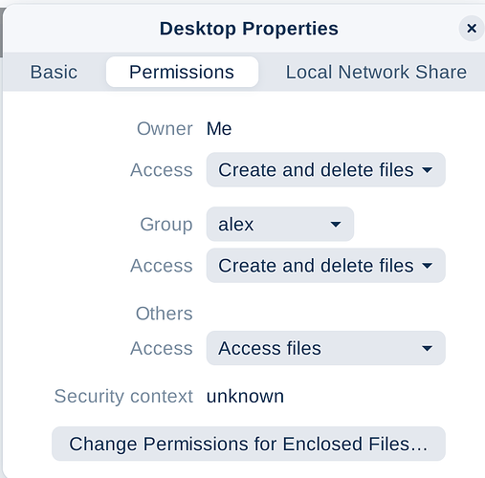Switch to the Basic tab

coord(54,72)
